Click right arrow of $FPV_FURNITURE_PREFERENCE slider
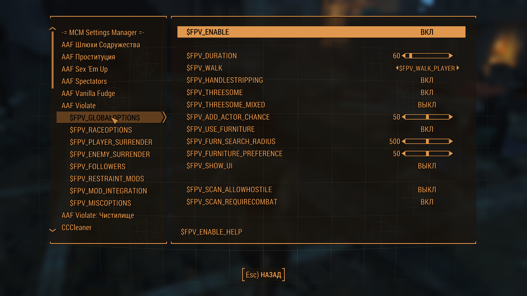527x296 pixels. 451,154
